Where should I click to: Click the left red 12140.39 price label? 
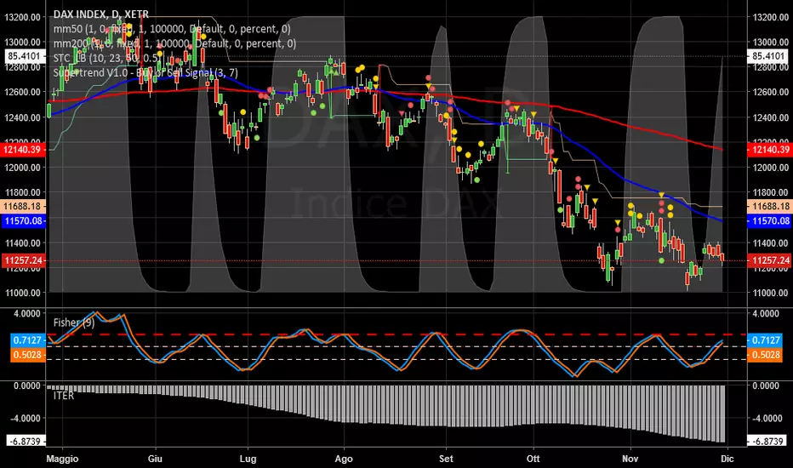click(x=23, y=149)
